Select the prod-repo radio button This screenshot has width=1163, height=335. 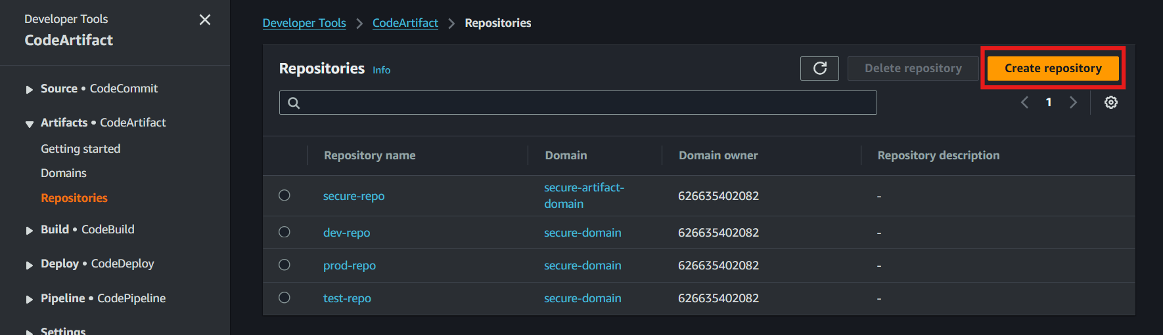(x=285, y=265)
